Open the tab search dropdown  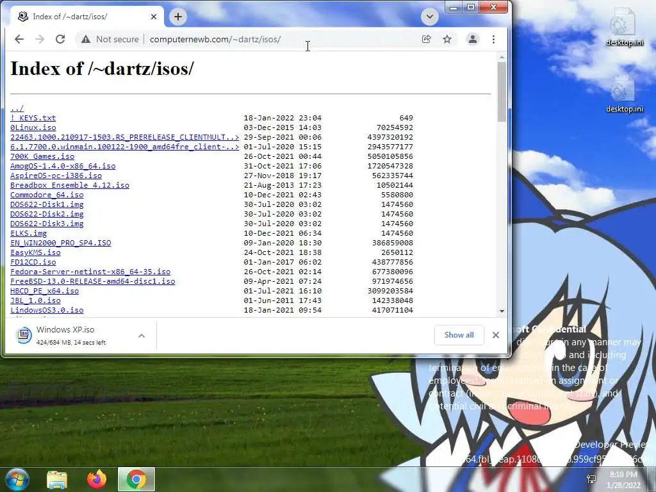tap(429, 17)
